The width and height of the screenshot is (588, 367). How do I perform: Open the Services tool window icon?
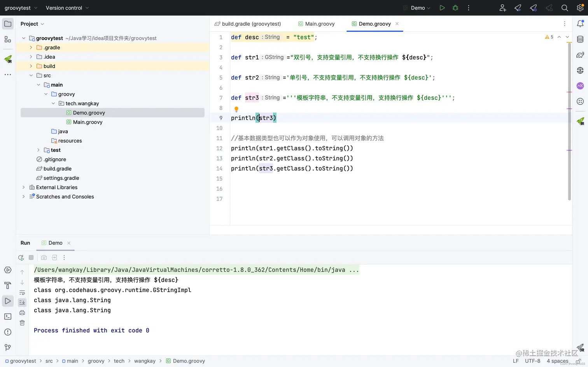(x=8, y=270)
